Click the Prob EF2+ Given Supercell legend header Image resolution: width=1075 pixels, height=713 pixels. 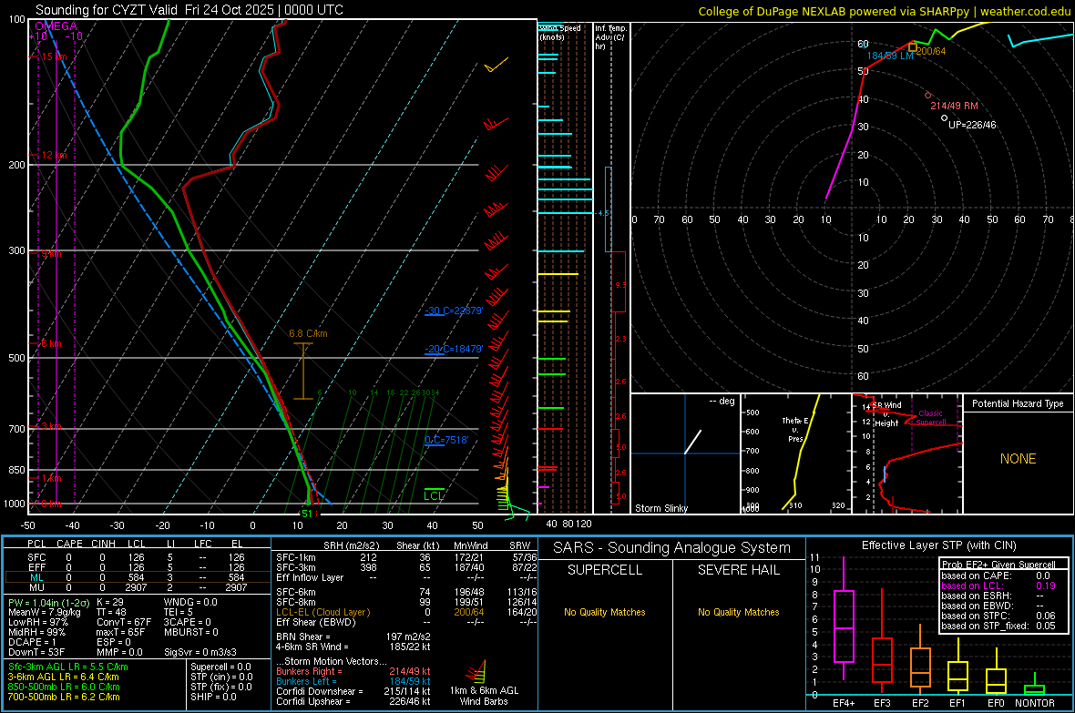click(x=998, y=565)
